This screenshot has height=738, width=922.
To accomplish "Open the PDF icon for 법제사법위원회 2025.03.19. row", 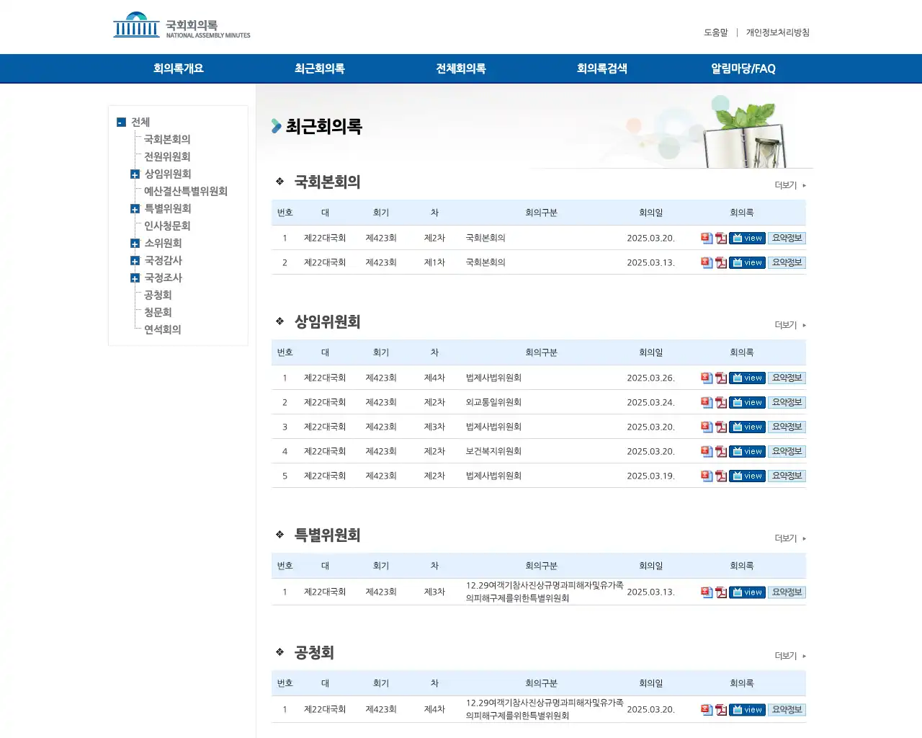I will [x=721, y=476].
